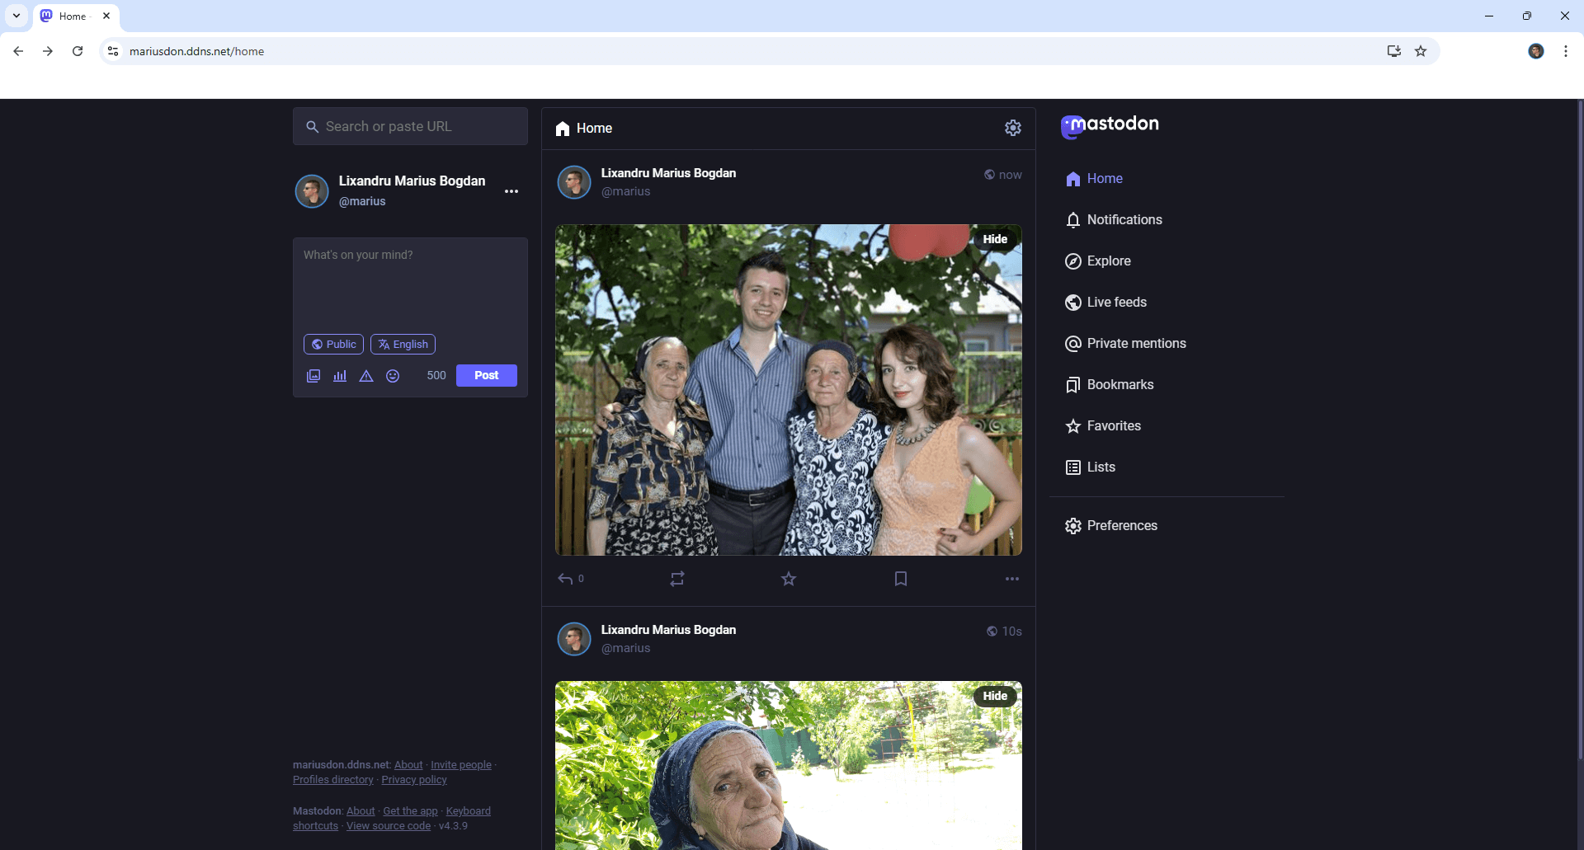Bookmark the first post
The width and height of the screenshot is (1584, 850).
click(901, 579)
